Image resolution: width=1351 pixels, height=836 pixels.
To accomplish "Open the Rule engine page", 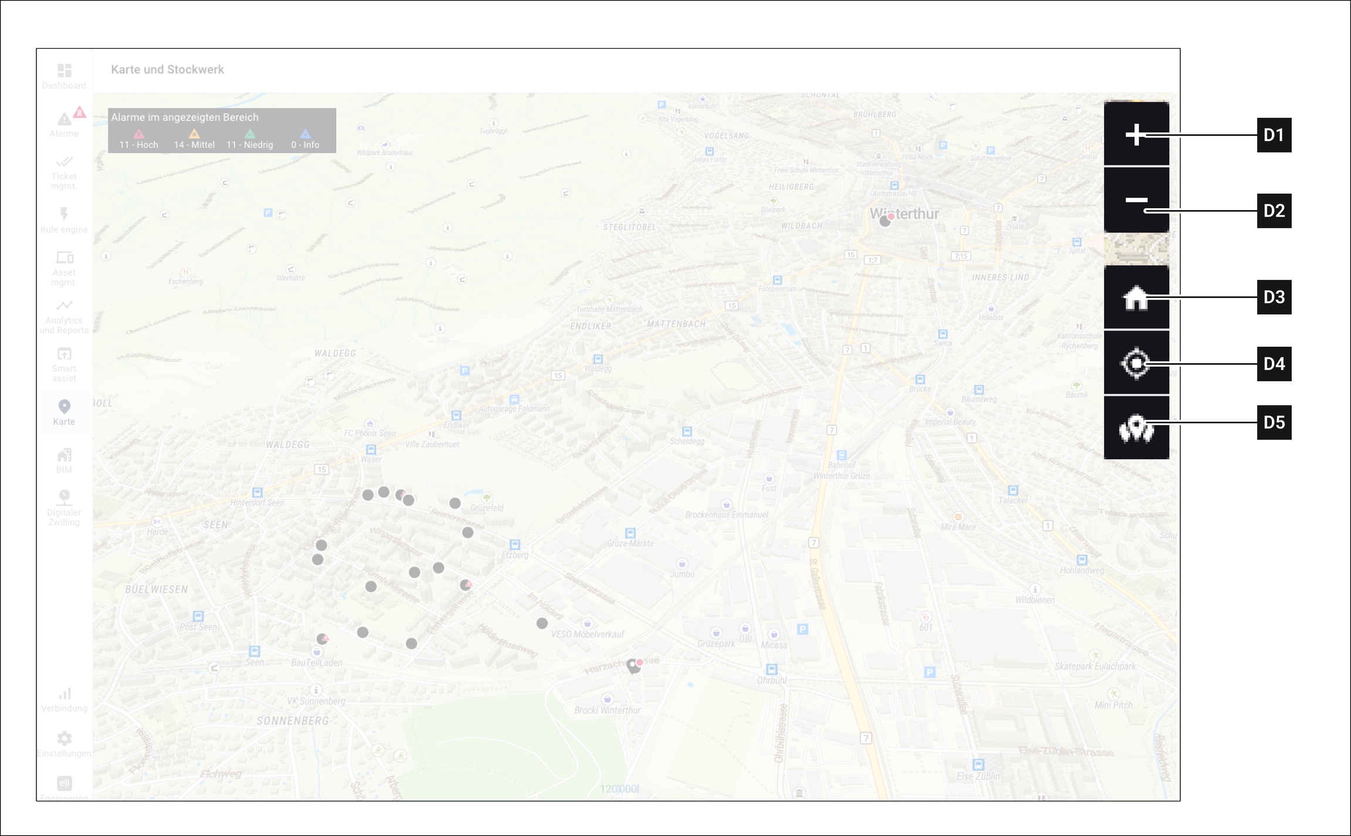I will 64,220.
